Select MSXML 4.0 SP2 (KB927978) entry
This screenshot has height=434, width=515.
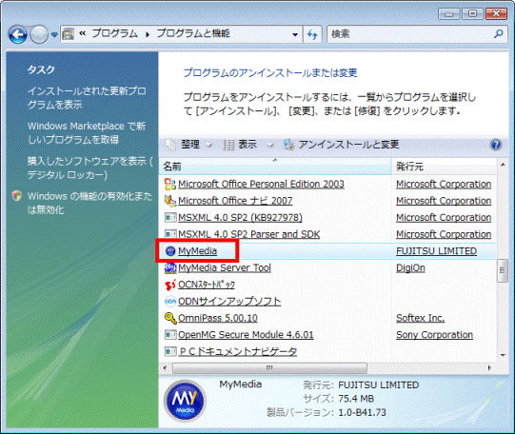pos(240,218)
